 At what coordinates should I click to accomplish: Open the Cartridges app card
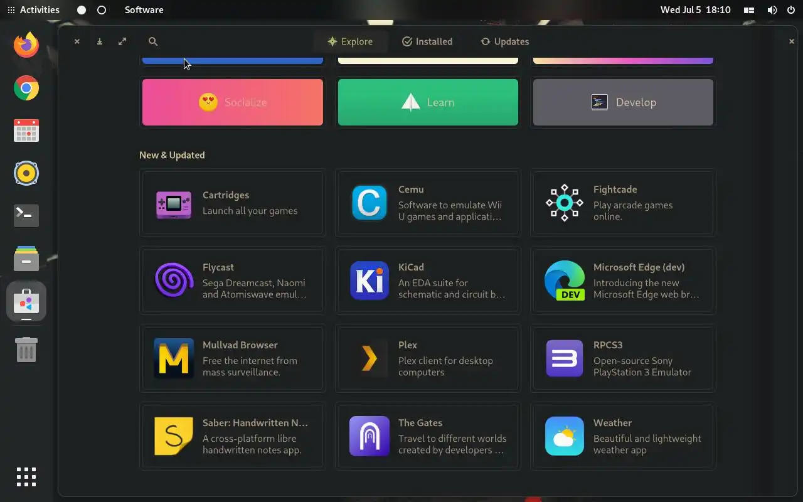coord(233,203)
